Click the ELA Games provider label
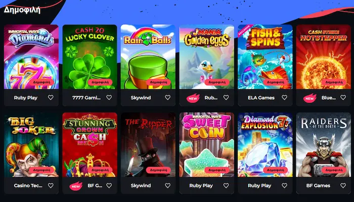 coord(261,98)
